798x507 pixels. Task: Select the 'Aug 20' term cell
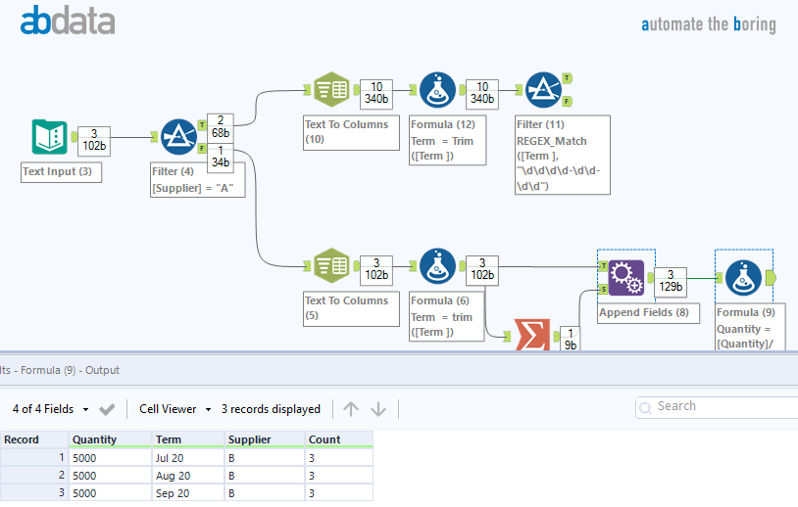188,476
